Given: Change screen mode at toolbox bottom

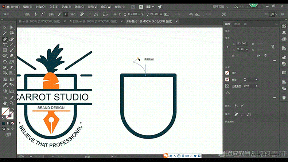Looking at the screenshot, I should pos(8,135).
